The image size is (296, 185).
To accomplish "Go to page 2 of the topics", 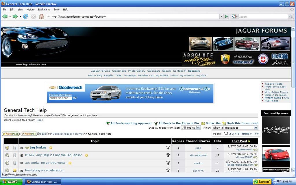I will pos(230,134).
